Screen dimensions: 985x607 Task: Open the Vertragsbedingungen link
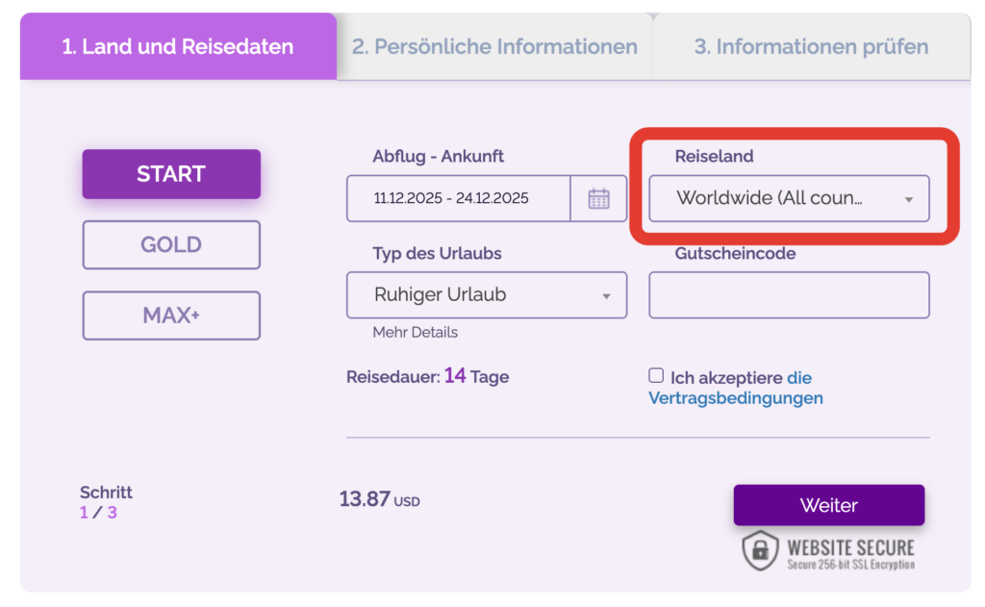pos(736,398)
